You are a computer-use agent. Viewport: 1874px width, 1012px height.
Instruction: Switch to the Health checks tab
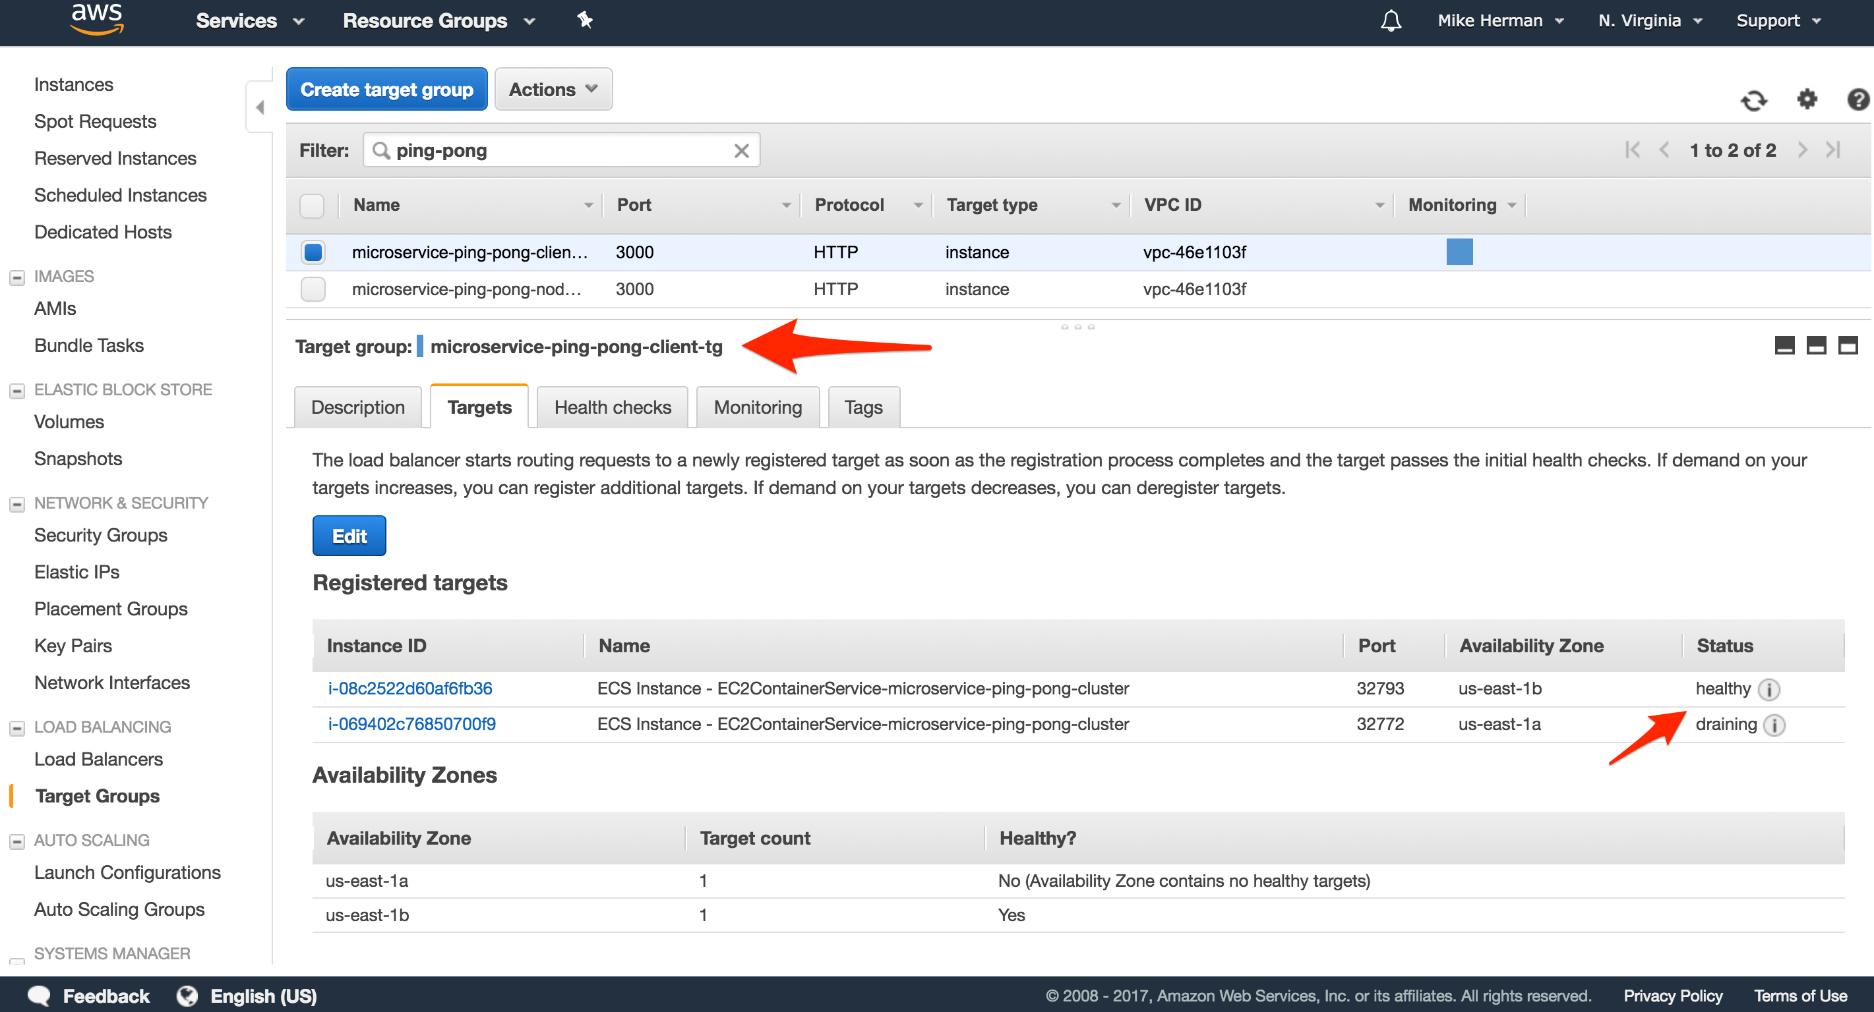[x=612, y=407]
